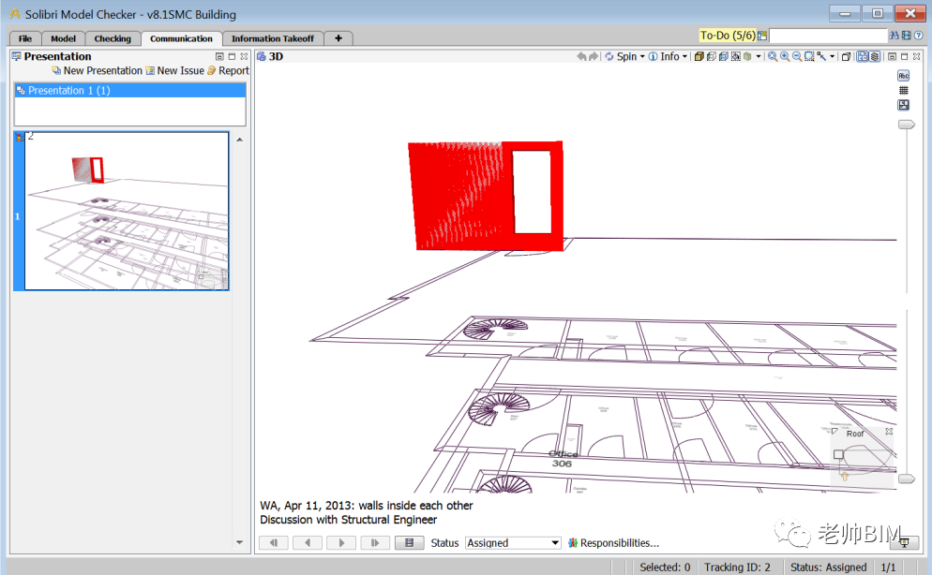
Task: Click the Selected: 0 status entry
Action: click(x=665, y=568)
